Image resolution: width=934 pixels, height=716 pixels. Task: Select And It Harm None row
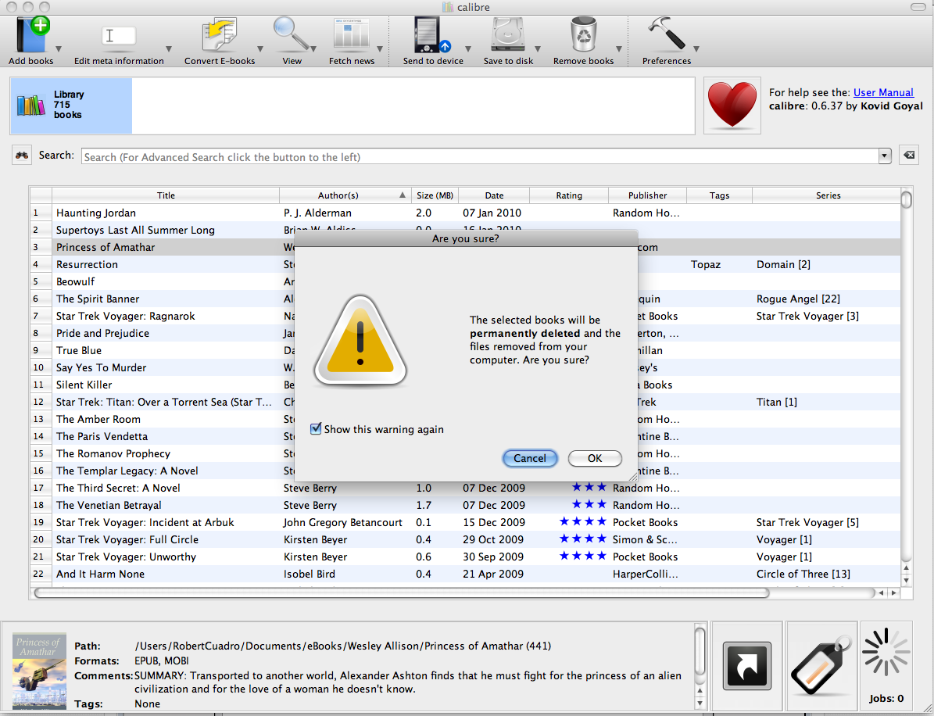(x=465, y=574)
